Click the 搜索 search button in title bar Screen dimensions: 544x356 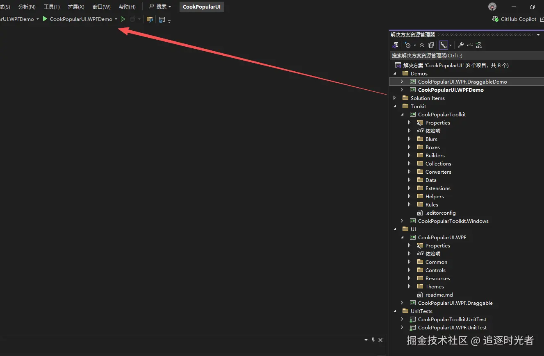tap(160, 7)
